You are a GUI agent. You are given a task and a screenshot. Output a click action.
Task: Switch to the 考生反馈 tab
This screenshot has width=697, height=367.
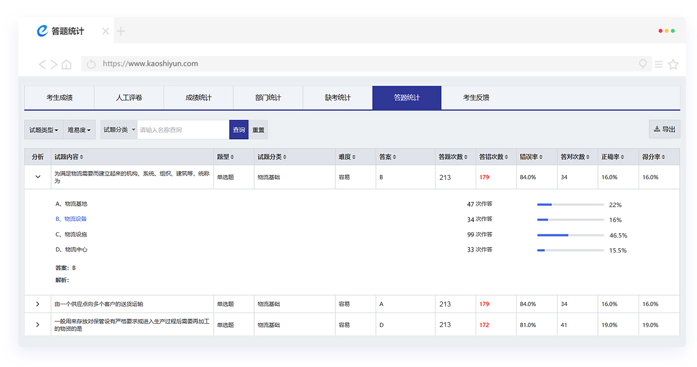(x=476, y=98)
